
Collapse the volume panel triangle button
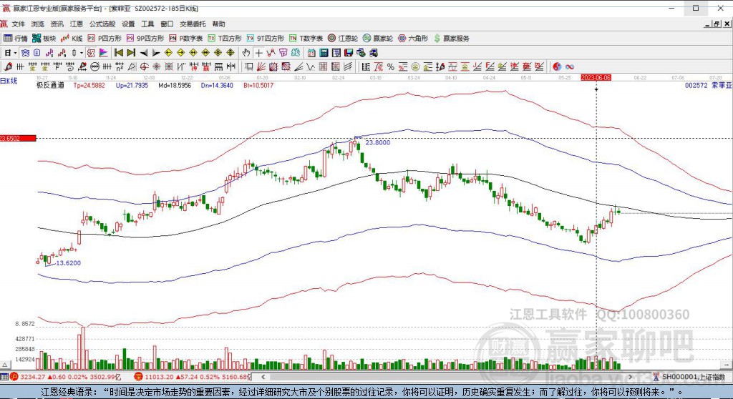pyautogui.click(x=5, y=365)
